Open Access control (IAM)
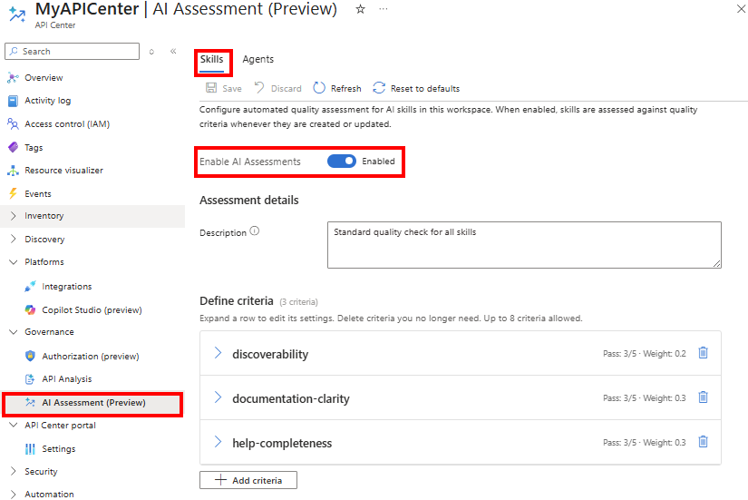Viewport: 748px width, 500px height. (67, 123)
